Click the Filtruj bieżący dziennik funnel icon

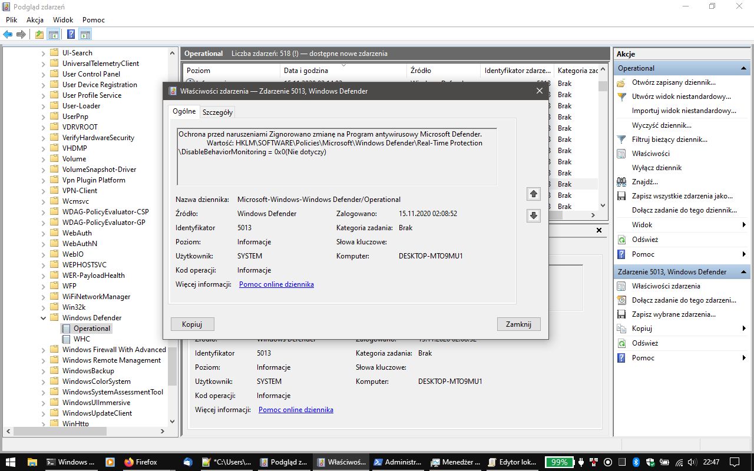point(621,140)
